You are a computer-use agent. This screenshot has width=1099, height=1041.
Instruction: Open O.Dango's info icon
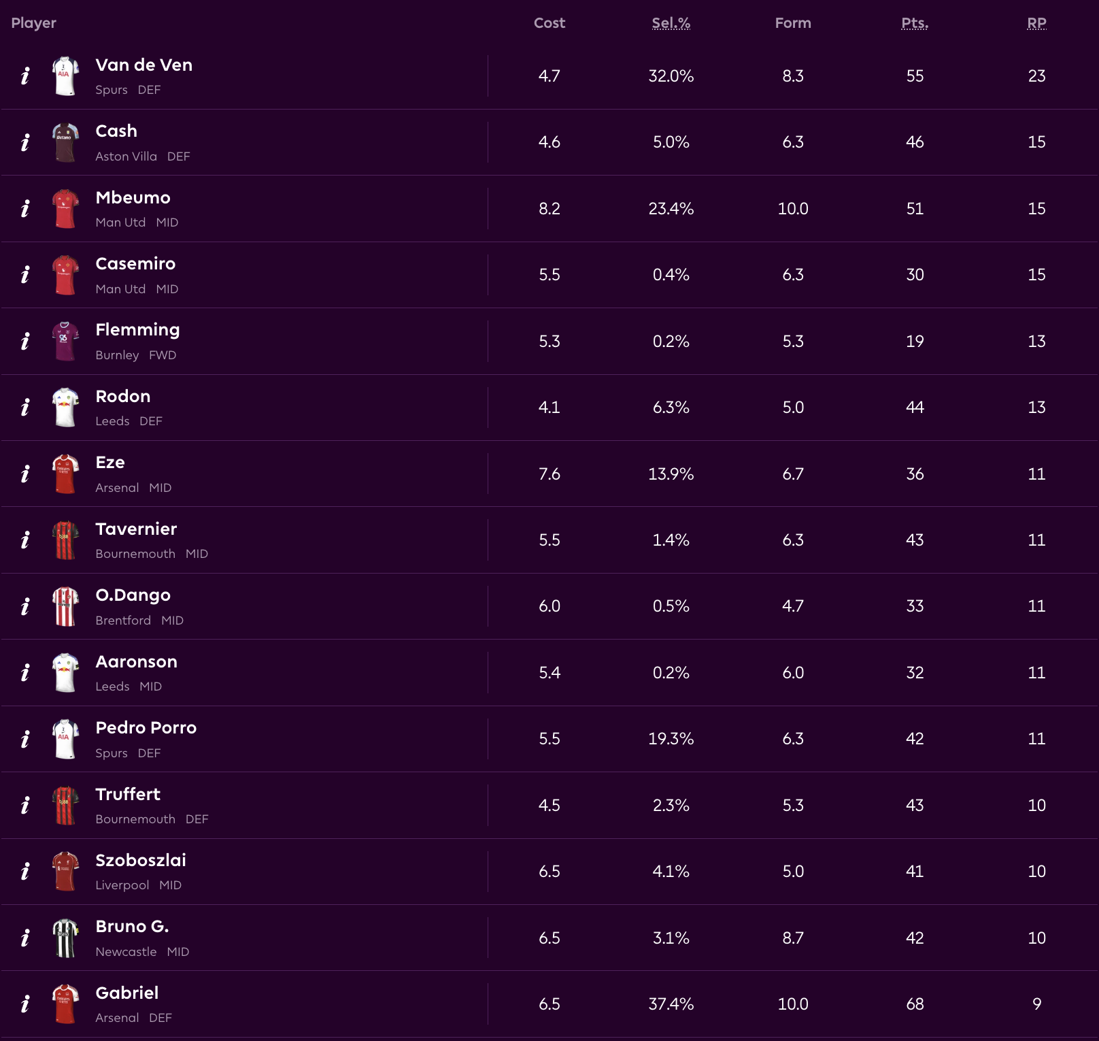[25, 606]
